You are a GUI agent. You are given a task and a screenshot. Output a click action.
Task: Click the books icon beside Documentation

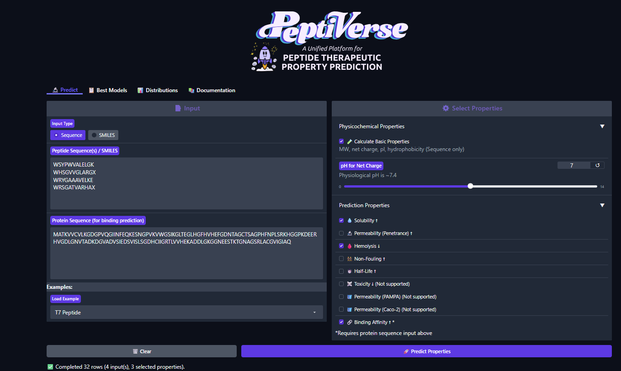tap(191, 90)
